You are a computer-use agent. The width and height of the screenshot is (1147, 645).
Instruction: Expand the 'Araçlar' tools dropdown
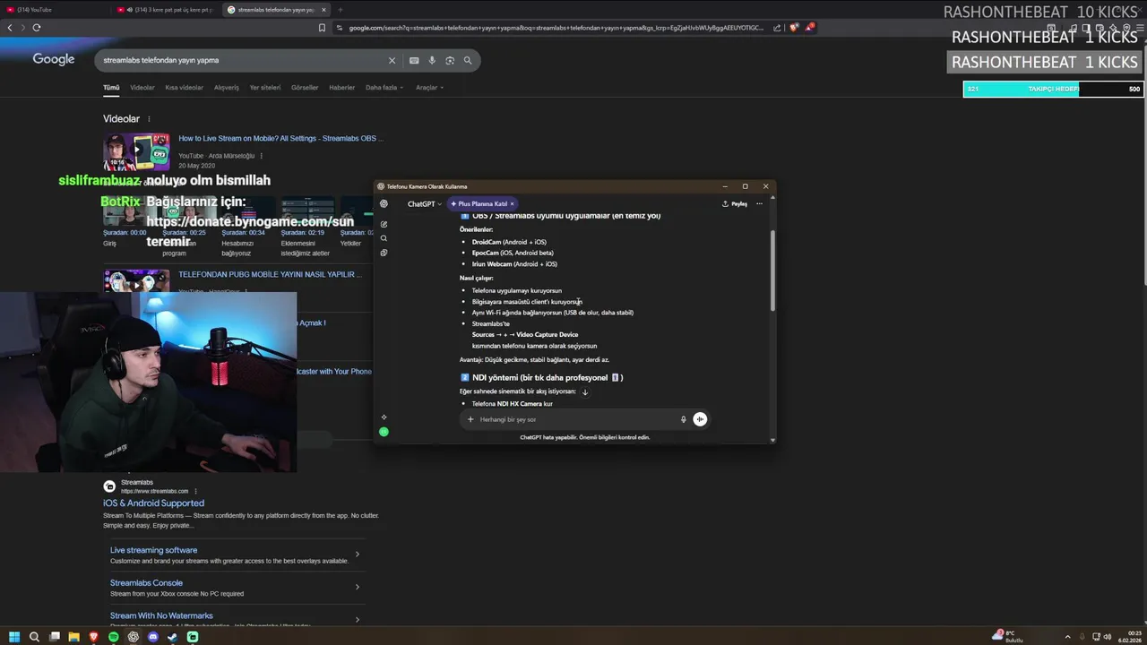429,88
